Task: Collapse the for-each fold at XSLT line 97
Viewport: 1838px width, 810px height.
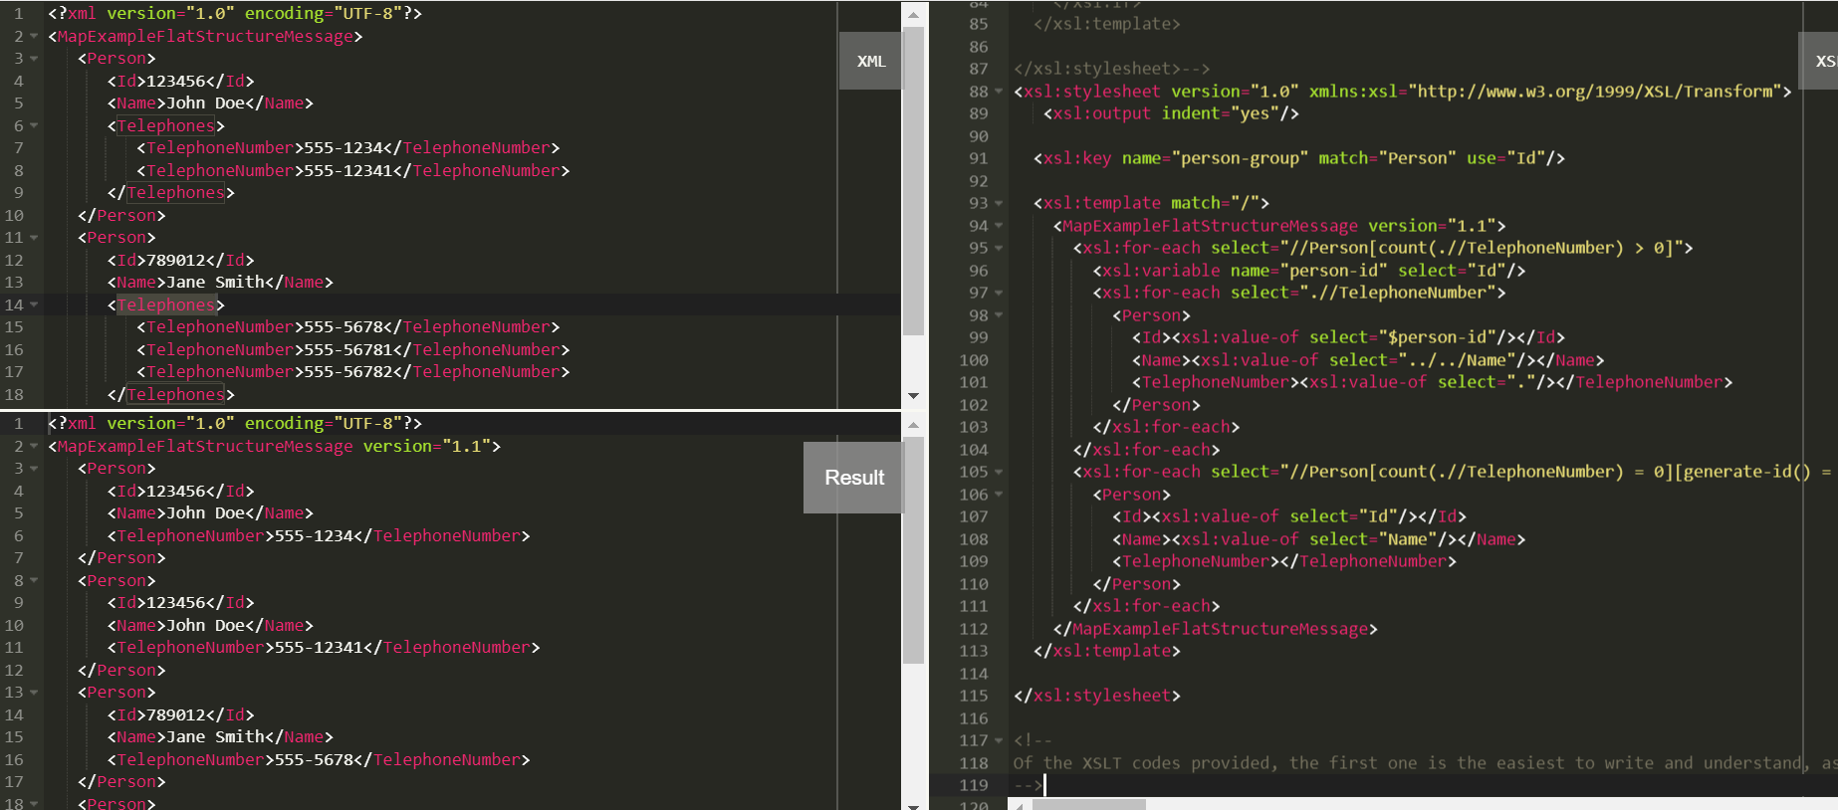Action: click(x=999, y=293)
